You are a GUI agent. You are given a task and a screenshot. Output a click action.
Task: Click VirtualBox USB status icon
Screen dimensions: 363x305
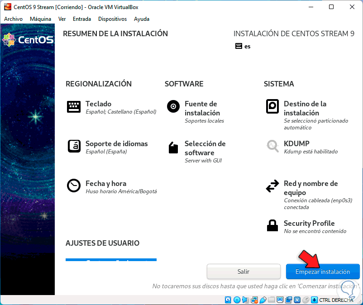point(263,300)
